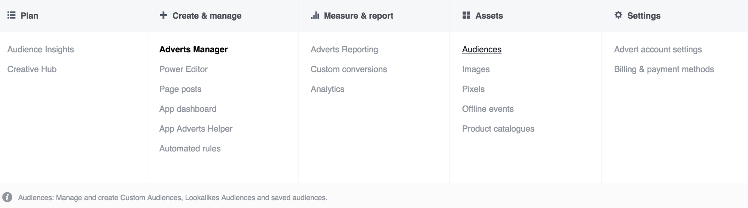Click the plus icon beside Create & manage
Viewport: 748px width, 208px height.
163,15
